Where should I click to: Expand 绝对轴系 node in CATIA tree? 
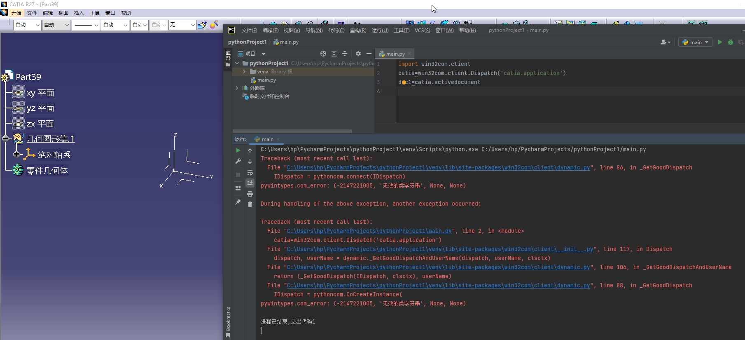(16, 154)
